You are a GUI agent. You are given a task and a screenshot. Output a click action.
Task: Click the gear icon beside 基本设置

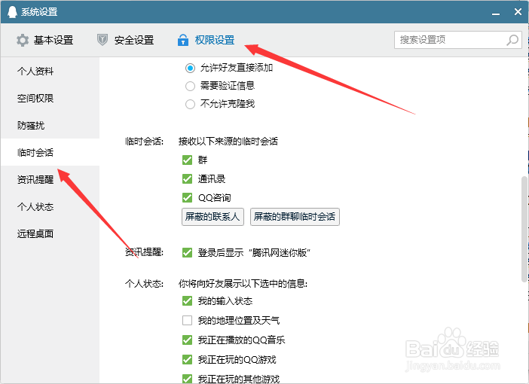tap(23, 40)
